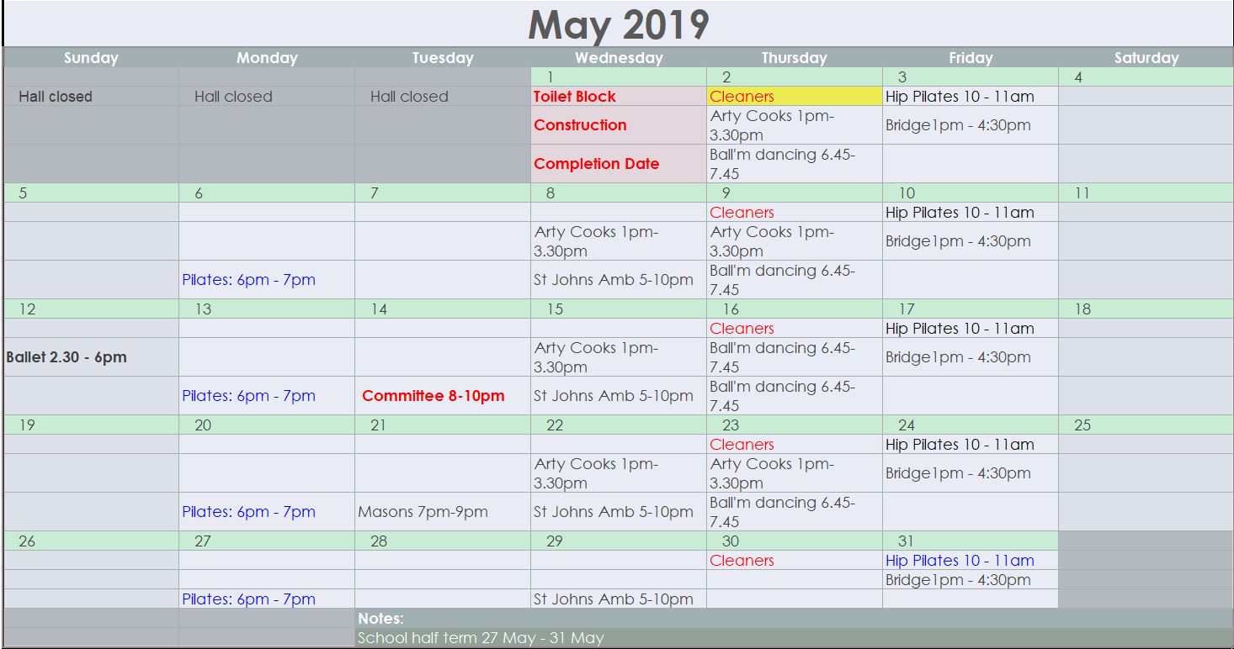The height and width of the screenshot is (649, 1234).
Task: Select date number 14 under Tuesday
Action: point(379,309)
